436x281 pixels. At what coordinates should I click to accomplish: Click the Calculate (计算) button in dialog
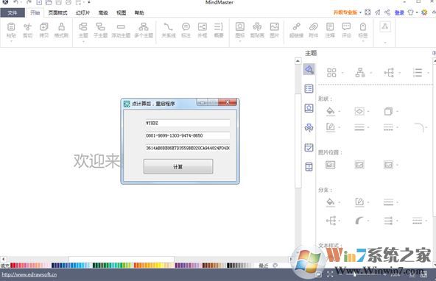[178, 166]
